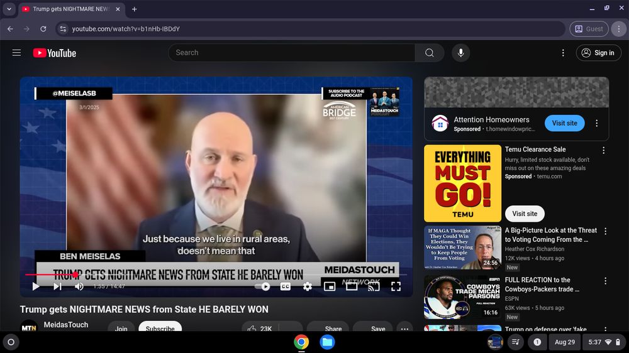This screenshot has width=629, height=353.
Task: Open the Cowboys Trade Micah Parsons thumbnail
Action: pos(462,297)
